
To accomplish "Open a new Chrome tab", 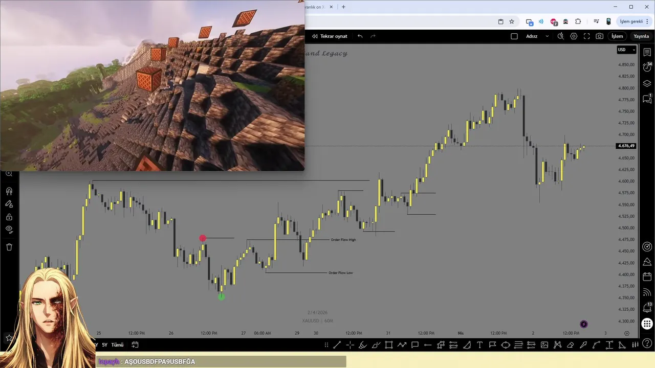I will click(343, 7).
